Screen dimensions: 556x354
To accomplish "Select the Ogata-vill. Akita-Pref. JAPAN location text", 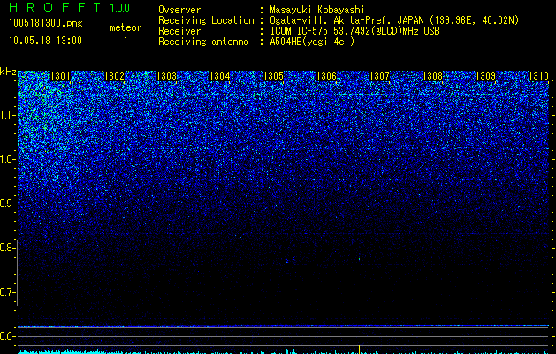I will pyautogui.click(x=394, y=20).
